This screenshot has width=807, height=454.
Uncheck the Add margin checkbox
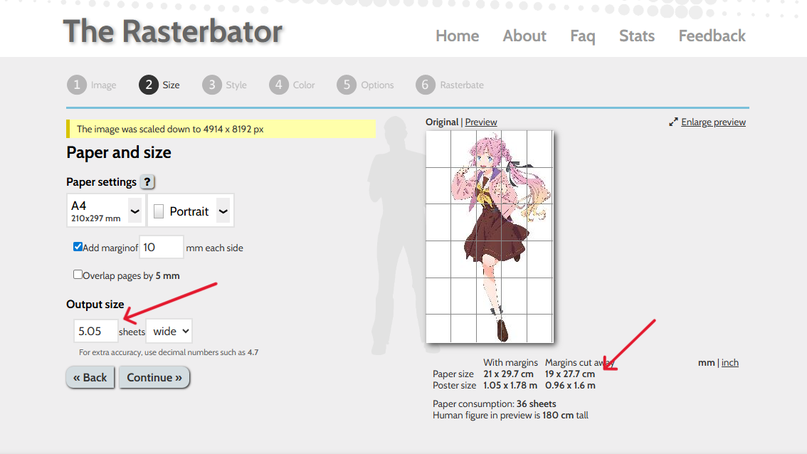(x=78, y=247)
